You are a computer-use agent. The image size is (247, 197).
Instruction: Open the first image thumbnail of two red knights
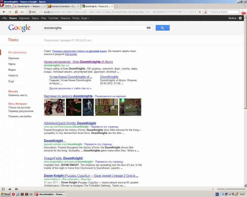(x=54, y=107)
